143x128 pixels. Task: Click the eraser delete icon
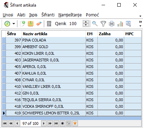tap(39, 24)
